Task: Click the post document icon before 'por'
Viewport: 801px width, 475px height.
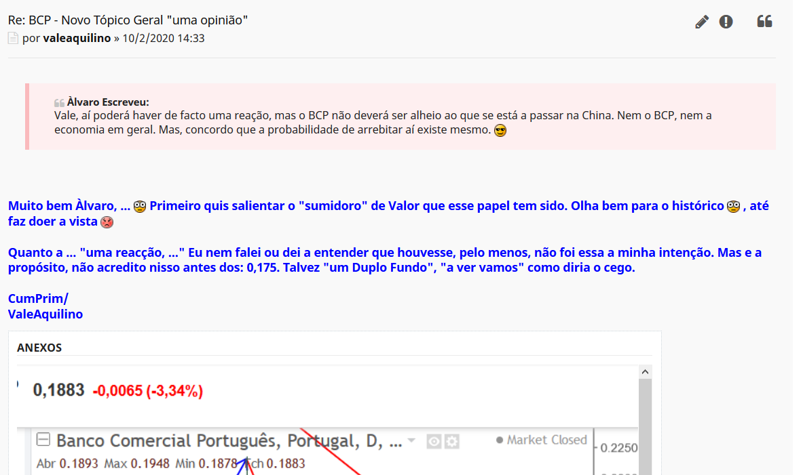Action: [x=14, y=38]
